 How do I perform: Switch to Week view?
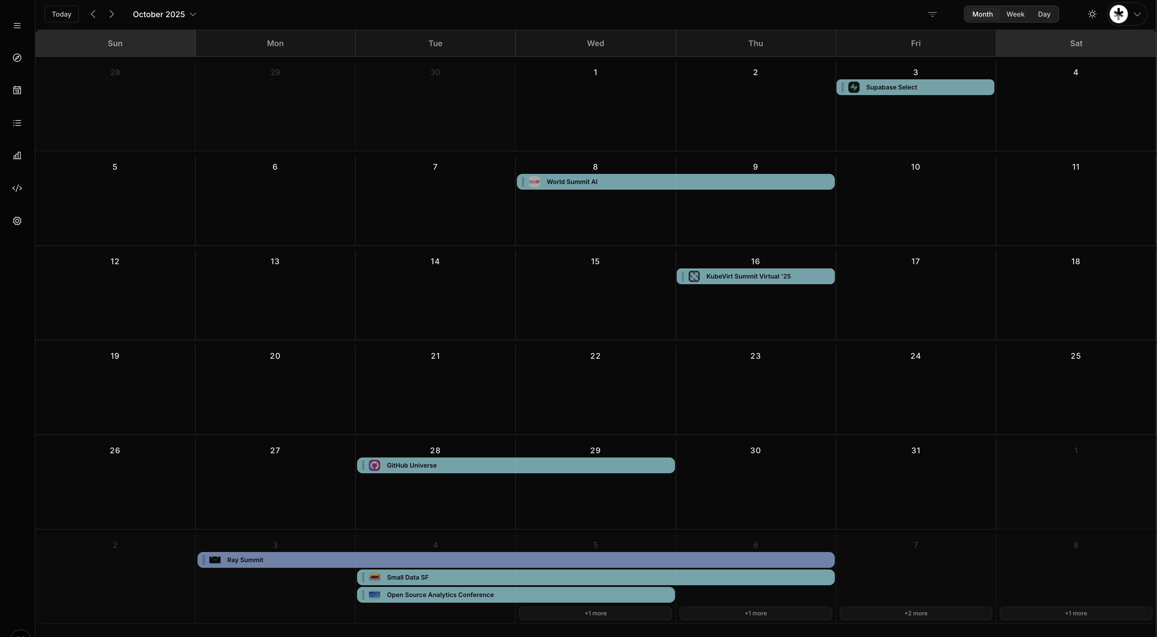(1015, 14)
